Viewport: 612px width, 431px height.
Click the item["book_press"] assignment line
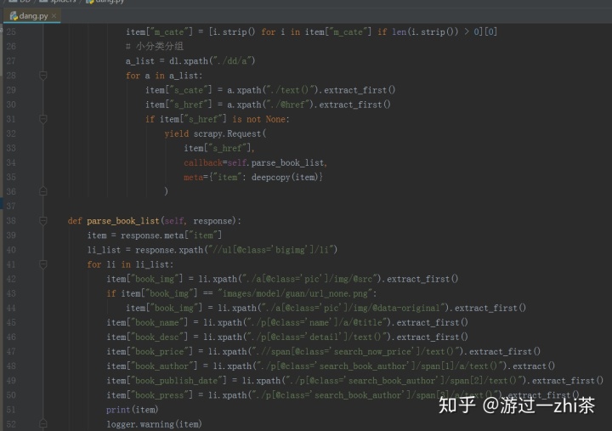[343, 395]
